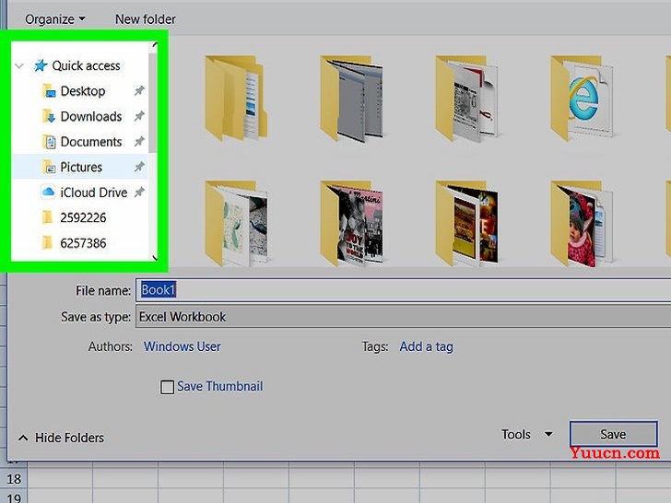Unpin iCloud Drive using its pin icon

139,193
